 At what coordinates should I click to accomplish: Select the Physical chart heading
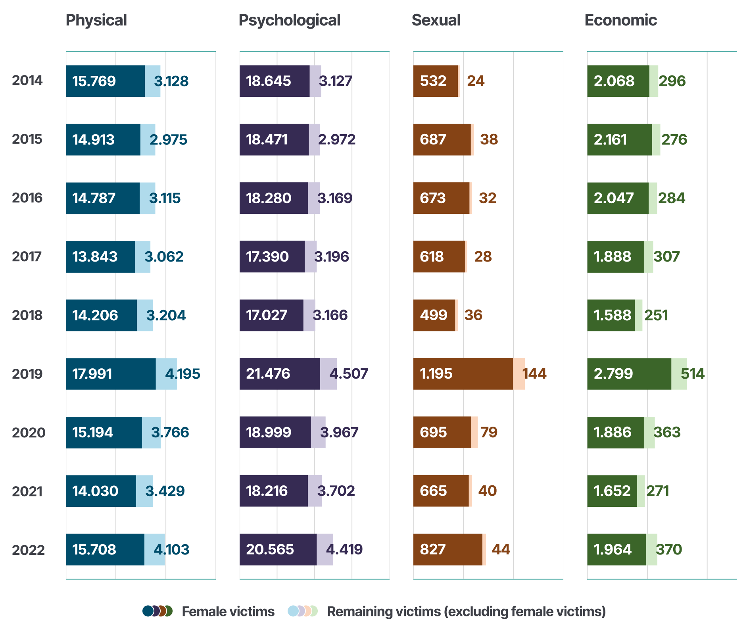coord(96,20)
